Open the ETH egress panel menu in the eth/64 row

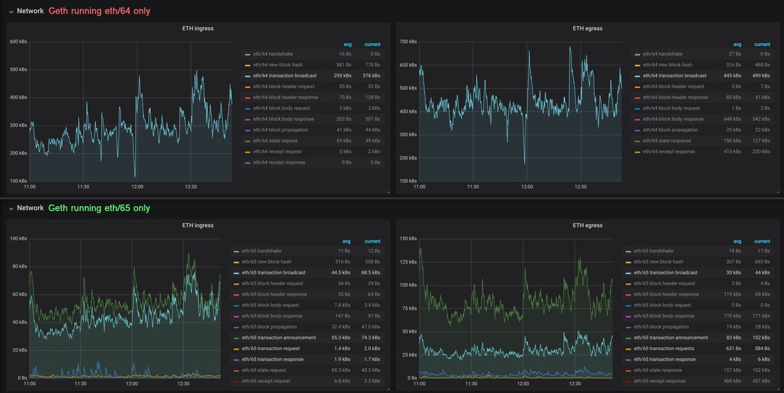coord(587,29)
